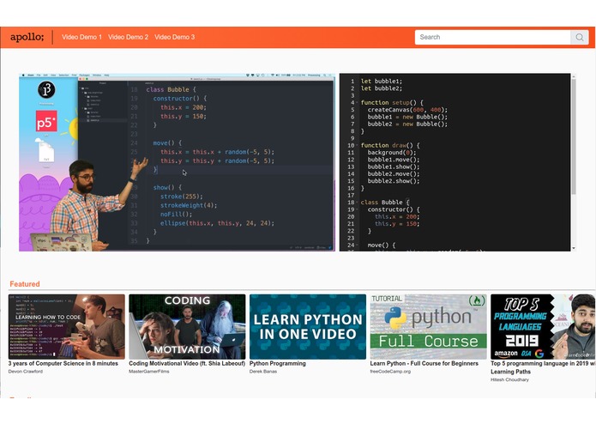Collapse function draw() fold arrow at line 10
This screenshot has height=424, width=596.
pyautogui.click(x=357, y=145)
